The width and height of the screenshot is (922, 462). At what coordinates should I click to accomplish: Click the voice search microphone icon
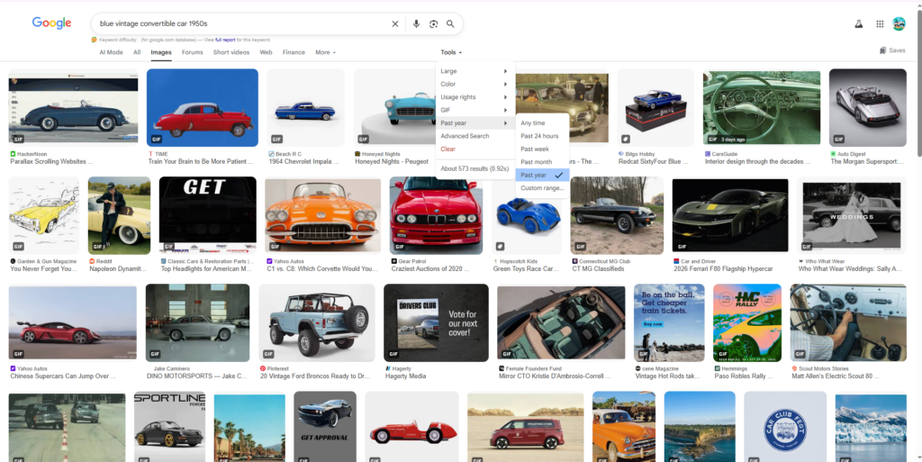pos(416,24)
